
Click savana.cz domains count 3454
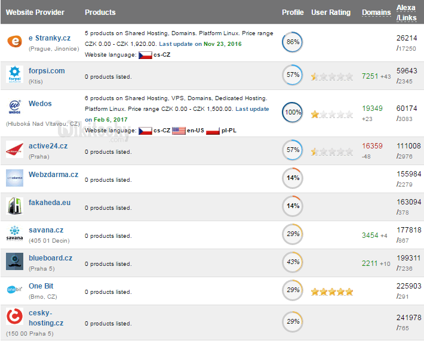point(370,235)
